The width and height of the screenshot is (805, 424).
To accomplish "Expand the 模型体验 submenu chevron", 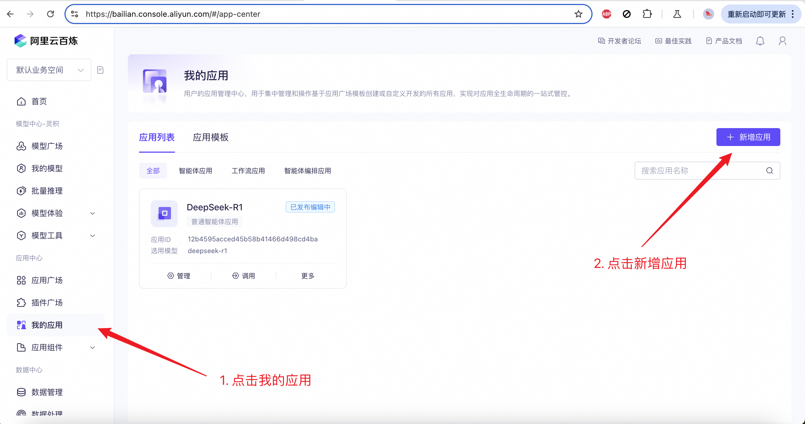I will point(92,213).
